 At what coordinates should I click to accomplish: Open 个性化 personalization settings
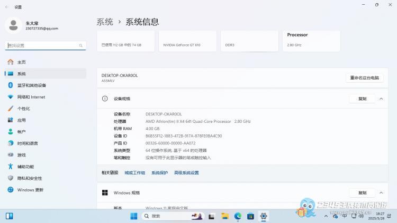point(46,109)
